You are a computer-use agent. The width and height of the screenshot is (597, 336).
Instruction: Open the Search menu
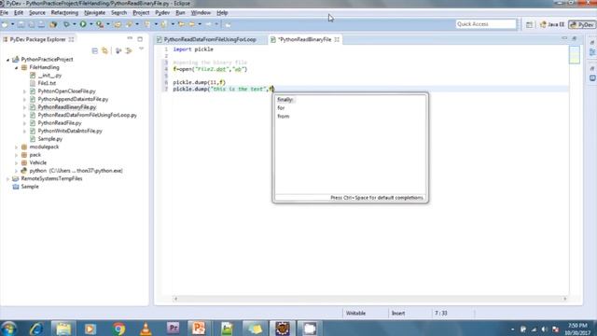(x=118, y=12)
